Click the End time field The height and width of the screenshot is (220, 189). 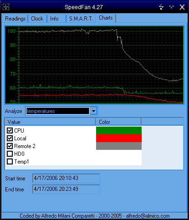[x=66, y=189]
